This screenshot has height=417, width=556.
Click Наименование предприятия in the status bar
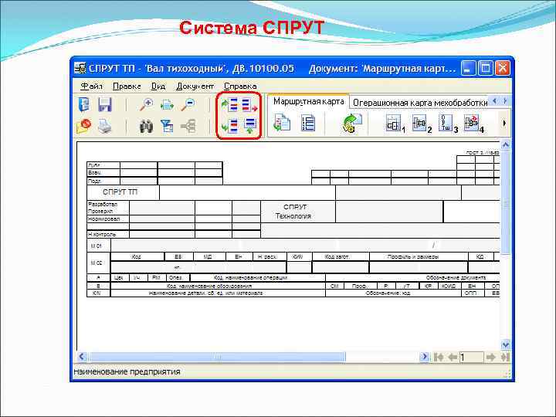[x=127, y=371]
